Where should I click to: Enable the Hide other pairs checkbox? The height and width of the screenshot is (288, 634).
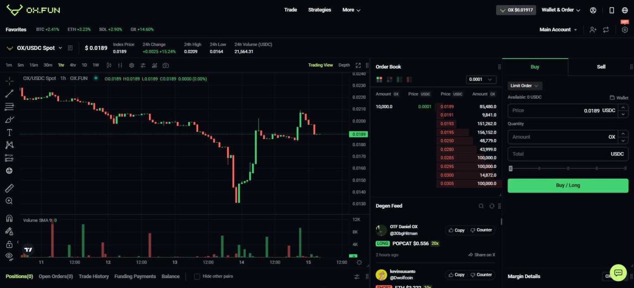pyautogui.click(x=197, y=276)
